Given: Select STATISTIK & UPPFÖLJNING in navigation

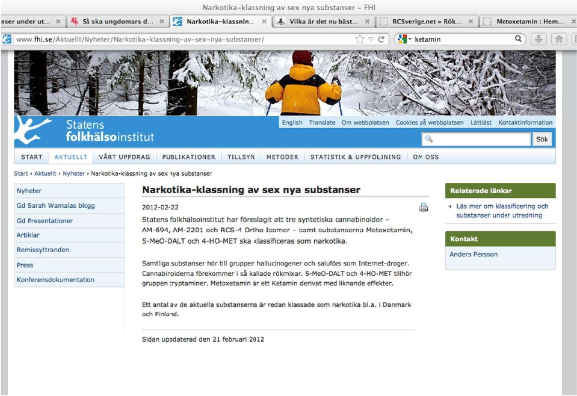Looking at the screenshot, I should [x=356, y=157].
